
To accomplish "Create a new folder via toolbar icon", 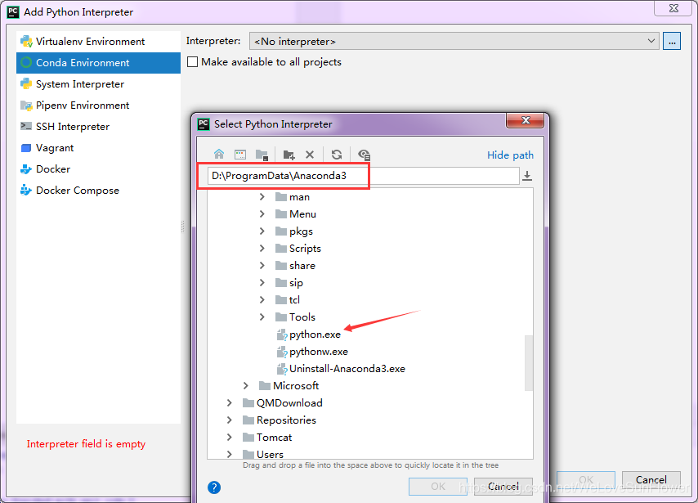I will pyautogui.click(x=289, y=155).
